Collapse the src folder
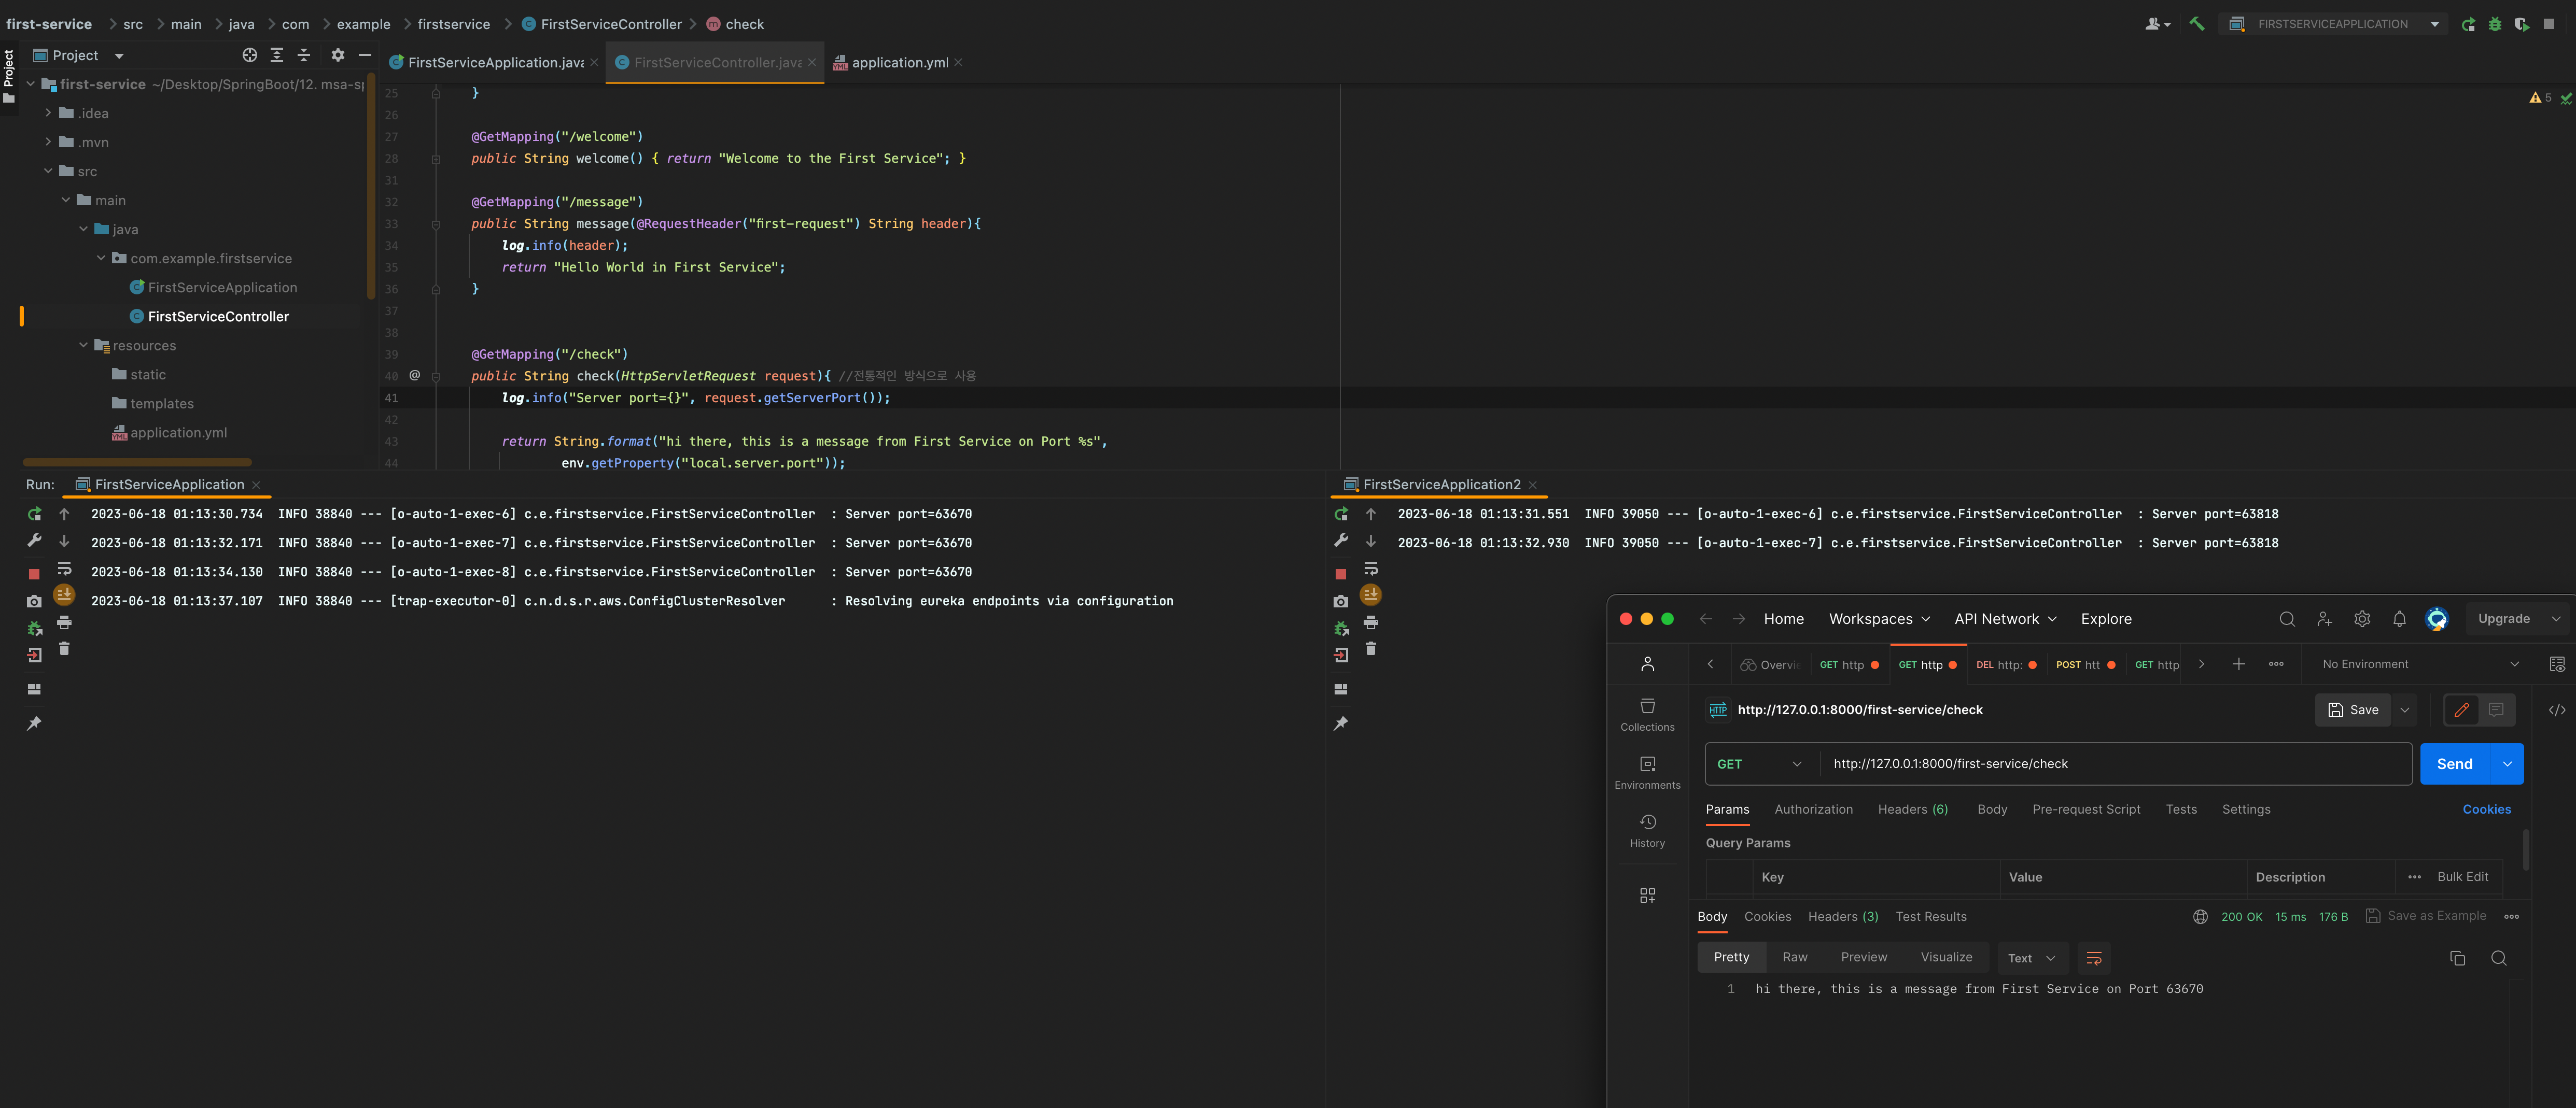The width and height of the screenshot is (2576, 1108). pos(48,171)
